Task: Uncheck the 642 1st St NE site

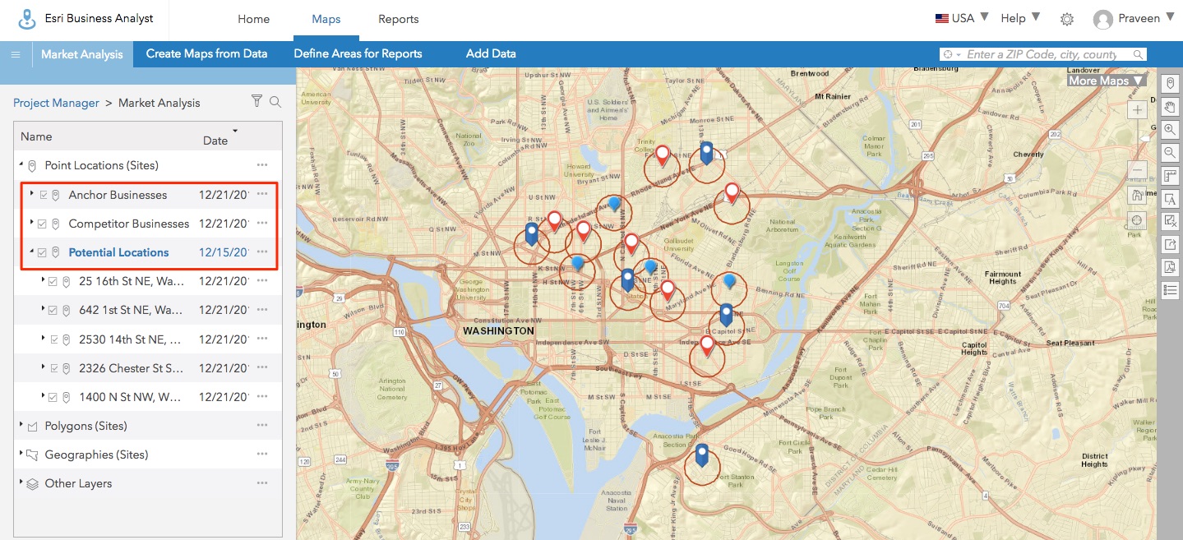Action: coord(53,310)
